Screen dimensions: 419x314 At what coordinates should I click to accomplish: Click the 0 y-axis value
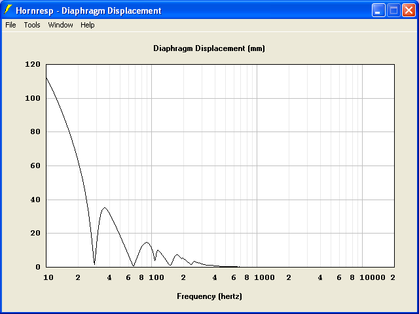tap(38, 267)
